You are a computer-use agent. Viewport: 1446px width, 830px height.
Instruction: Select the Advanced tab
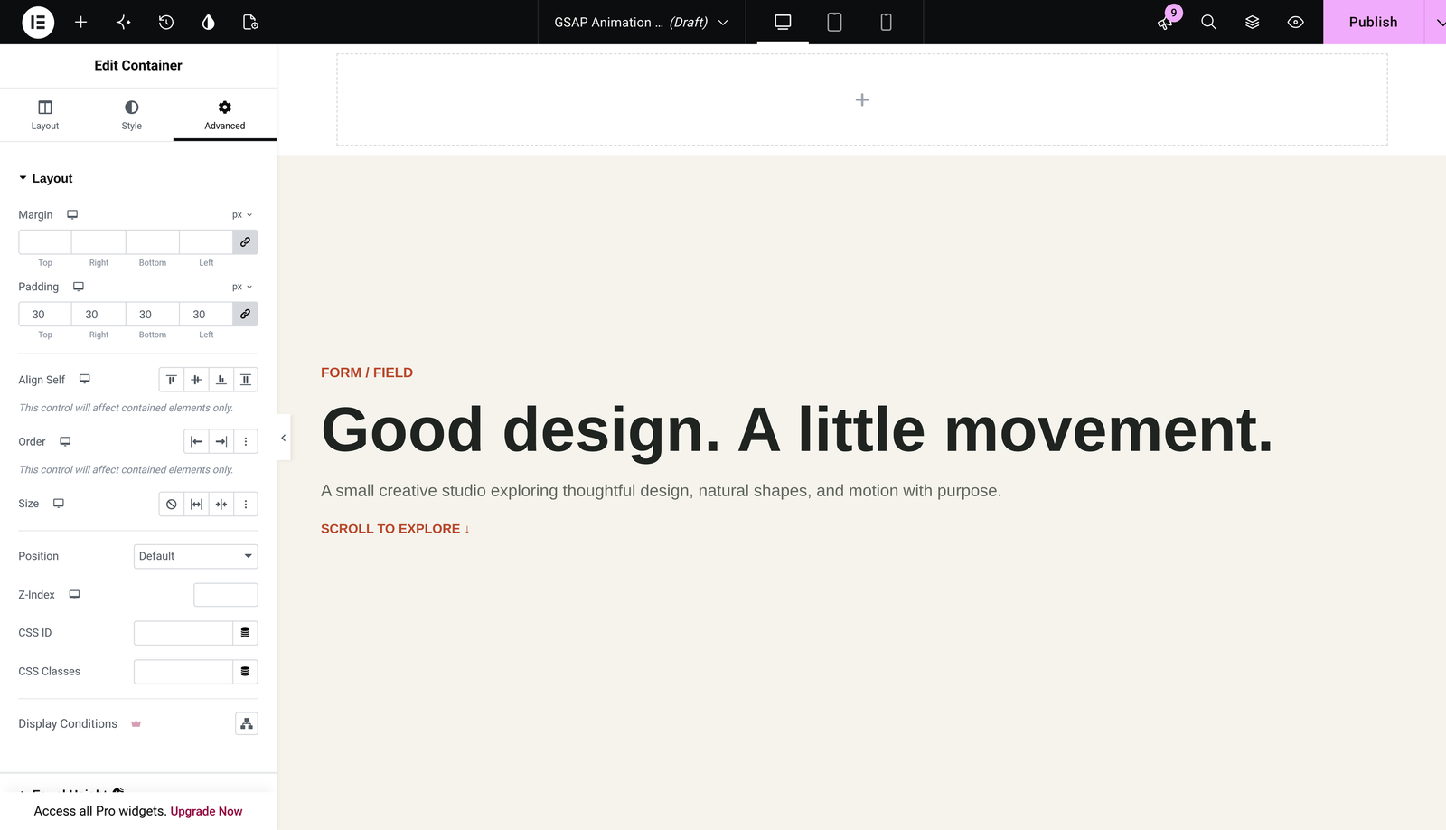point(225,115)
